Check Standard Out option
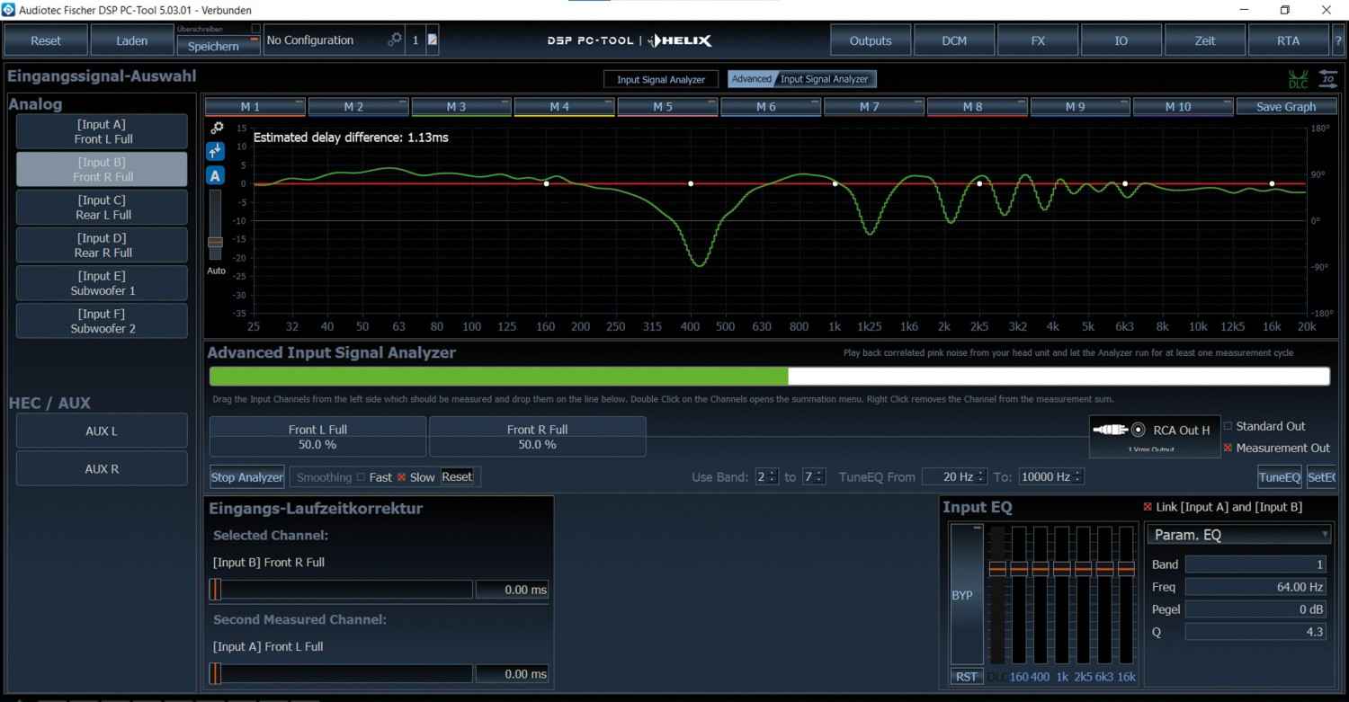Image resolution: width=1349 pixels, height=702 pixels. [x=1228, y=426]
